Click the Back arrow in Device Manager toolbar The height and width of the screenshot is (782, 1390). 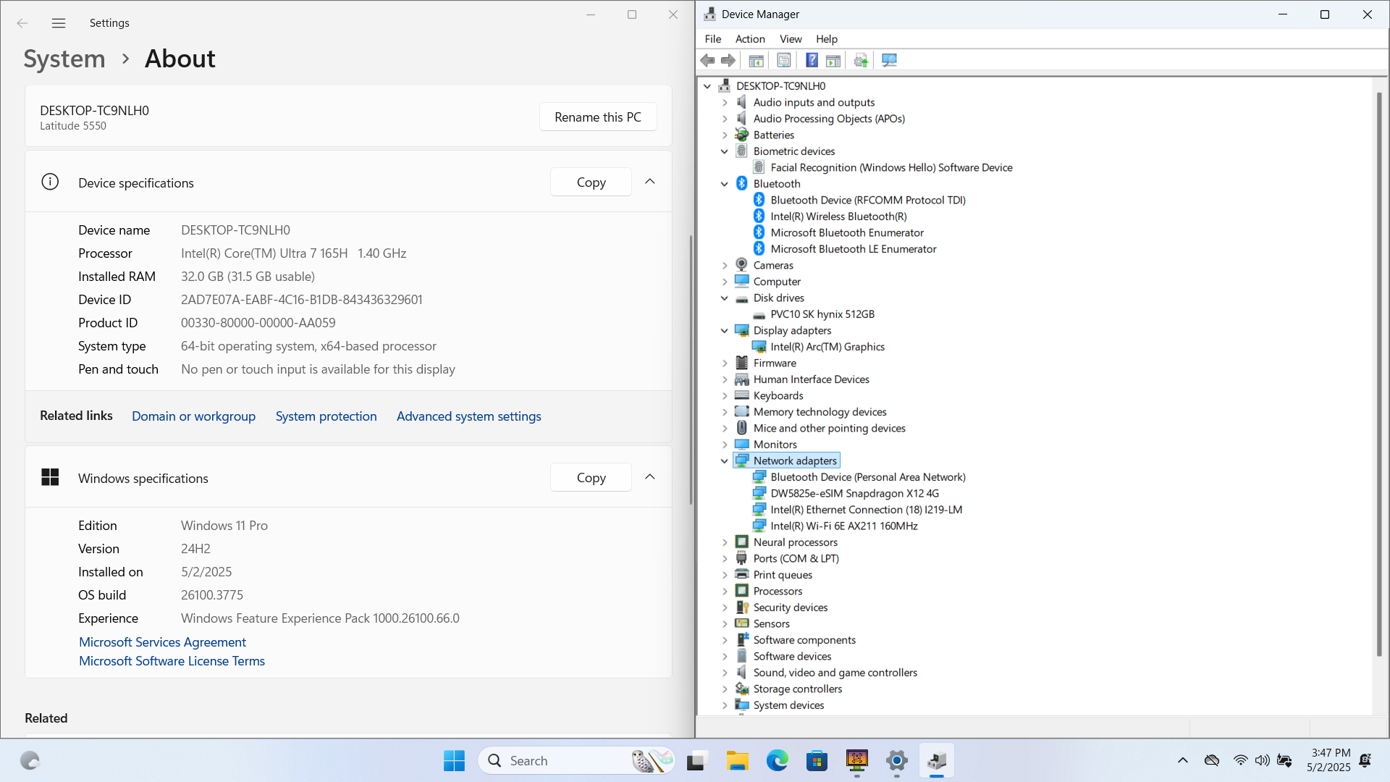(x=708, y=61)
